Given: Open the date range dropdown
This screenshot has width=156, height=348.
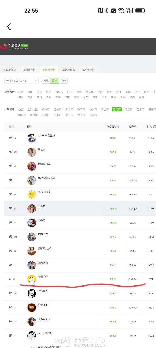Looking at the screenshot, I should (x=21, y=81).
